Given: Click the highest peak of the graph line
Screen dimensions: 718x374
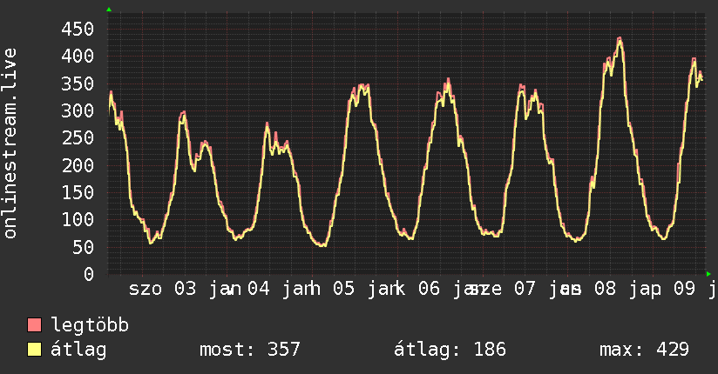Looking at the screenshot, I should [620, 39].
